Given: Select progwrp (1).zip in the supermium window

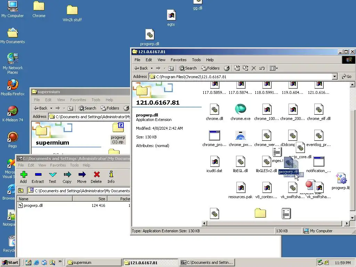Looking at the screenshot, I should tap(118, 133).
